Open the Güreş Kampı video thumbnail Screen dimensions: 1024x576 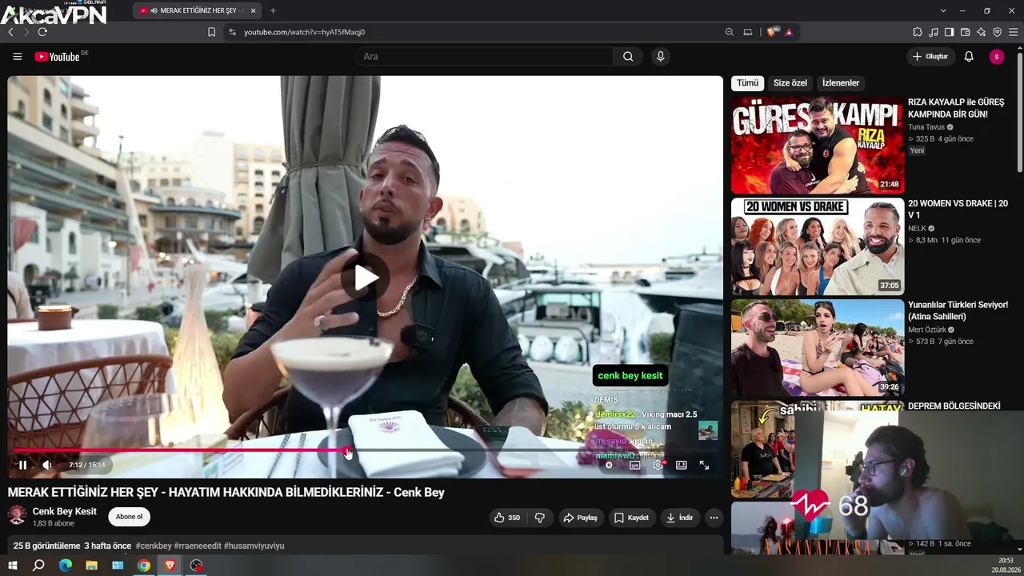pyautogui.click(x=818, y=146)
